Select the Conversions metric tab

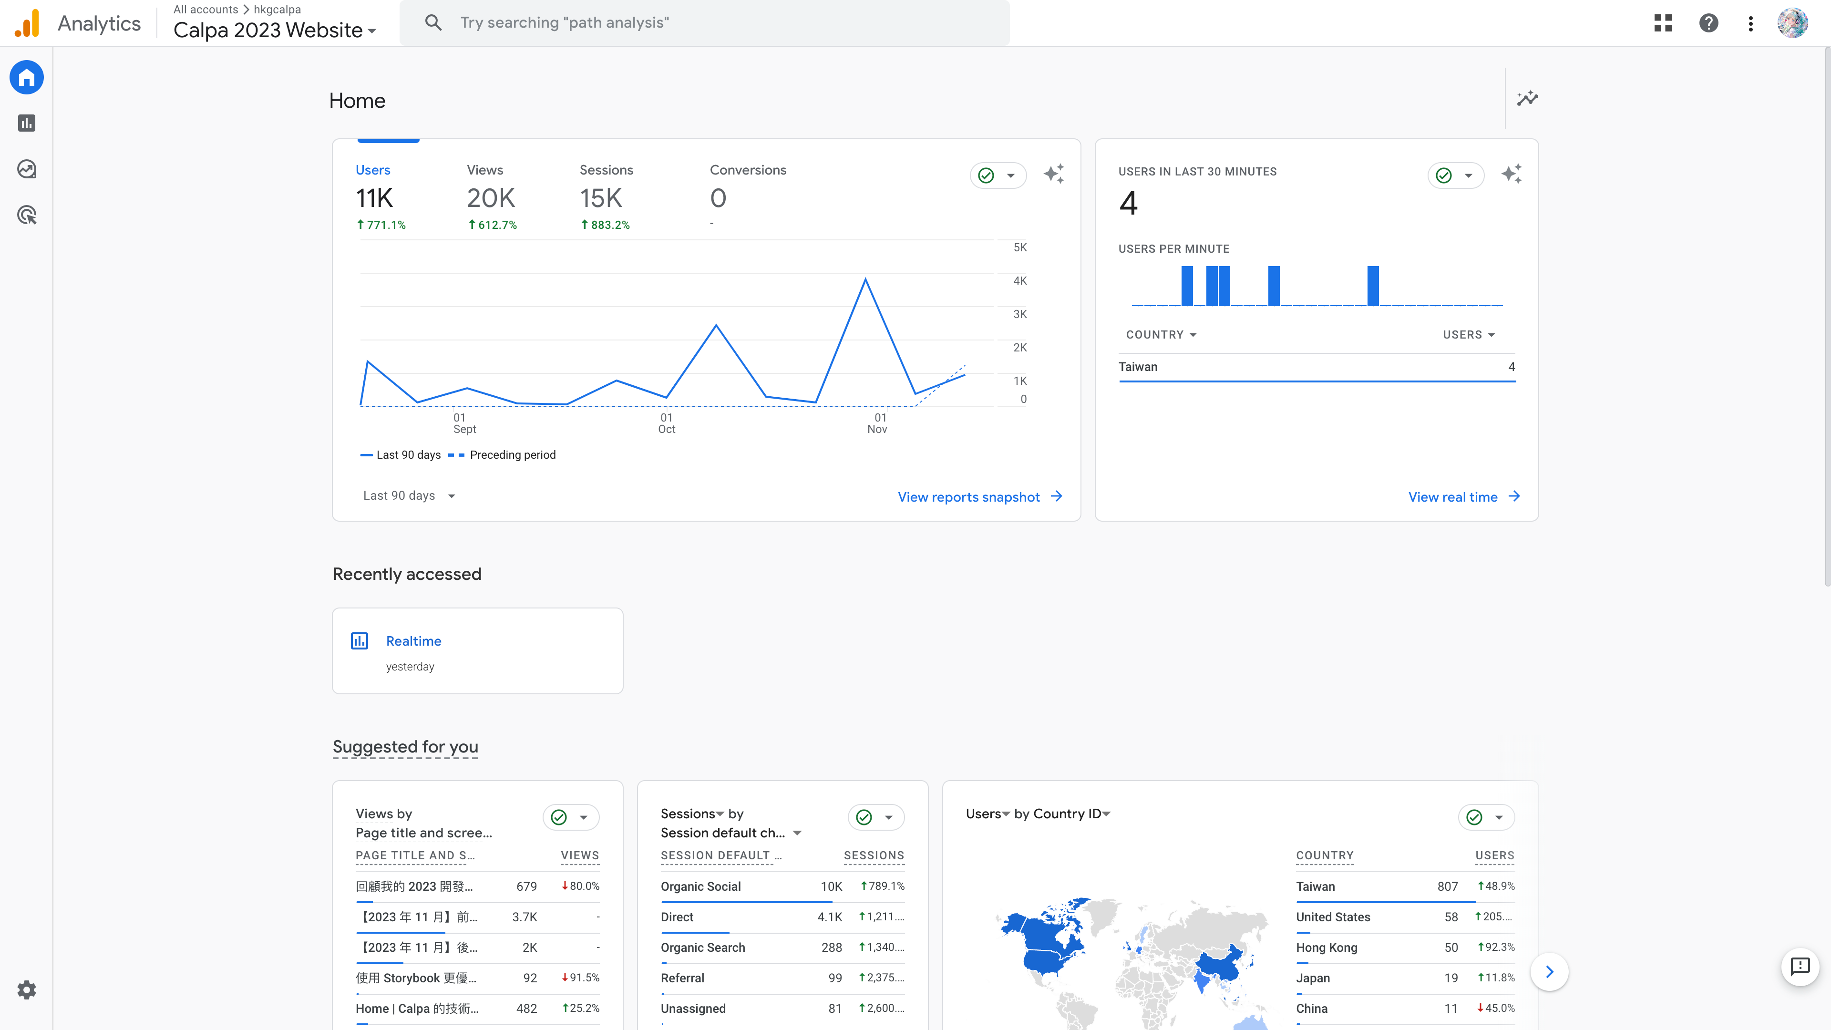coord(748,197)
